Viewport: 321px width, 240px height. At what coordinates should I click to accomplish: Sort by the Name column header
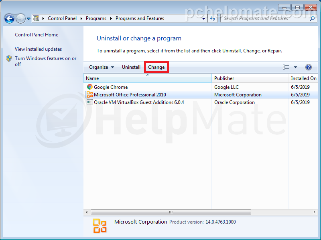click(x=147, y=78)
